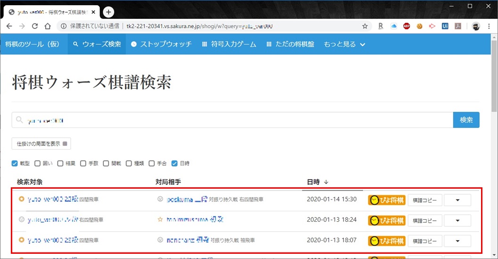Open ストップウォッチ nav item
Viewport: 498px width, 259px height.
(x=161, y=44)
